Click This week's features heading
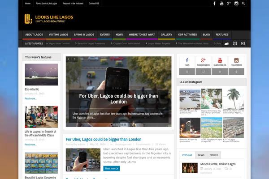The height and width of the screenshot is (179, 269). [x=38, y=57]
